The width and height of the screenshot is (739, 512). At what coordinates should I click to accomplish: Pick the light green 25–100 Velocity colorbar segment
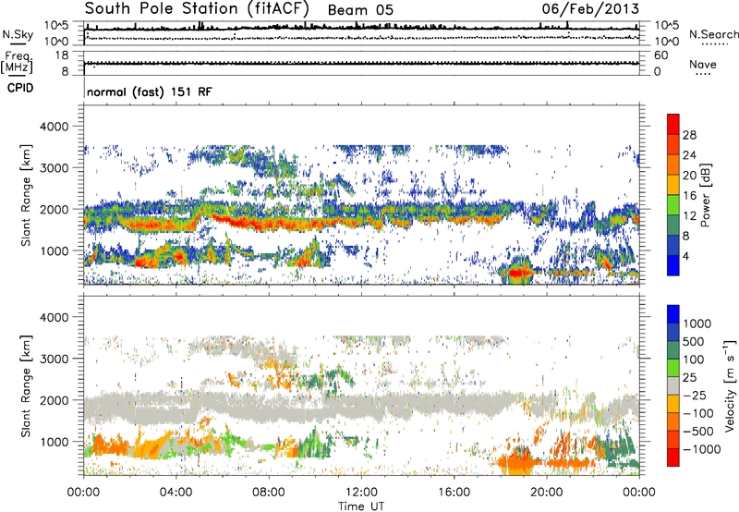(x=673, y=368)
